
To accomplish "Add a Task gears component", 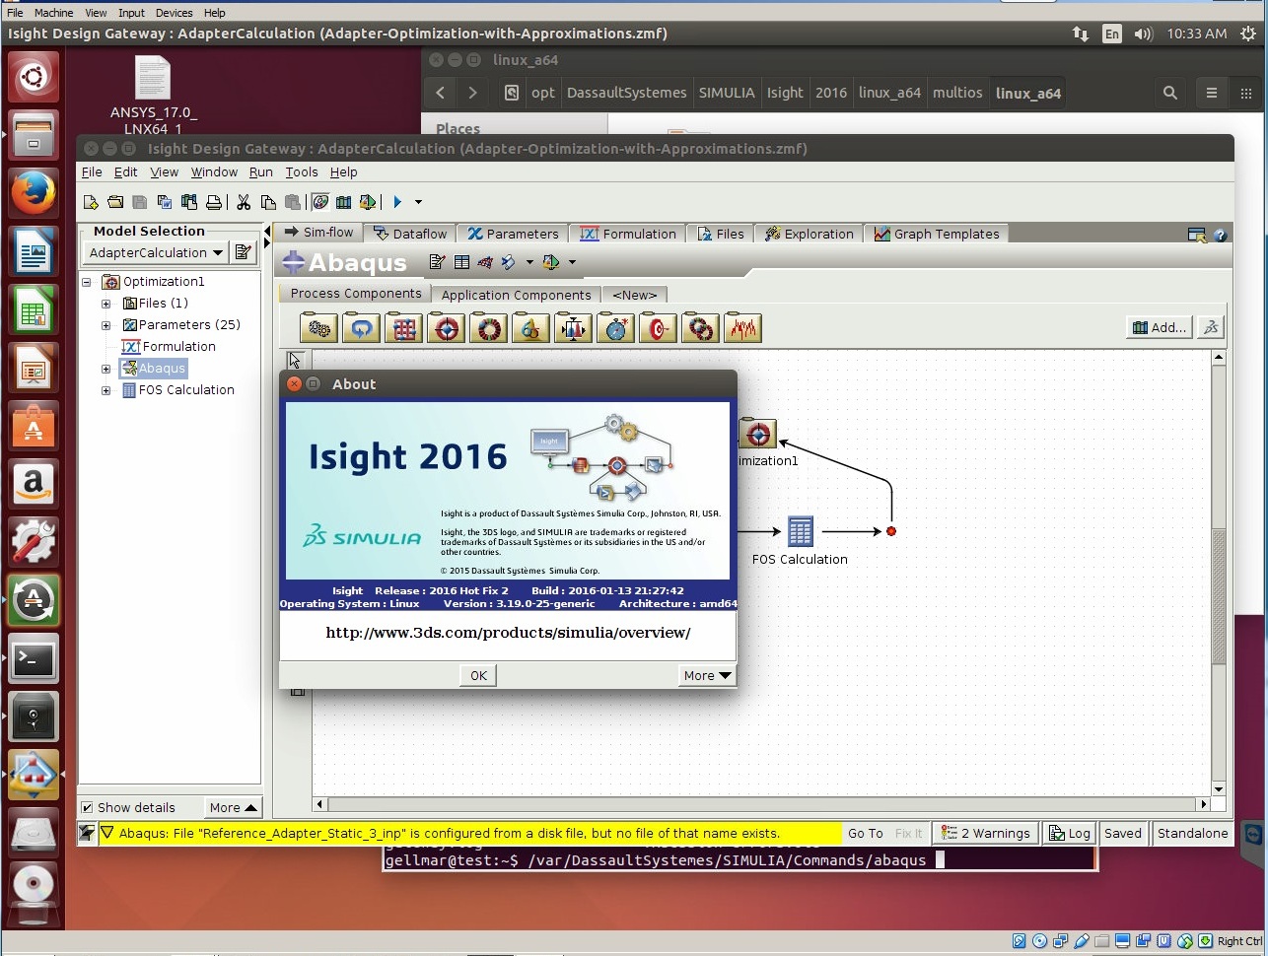I will click(x=318, y=328).
